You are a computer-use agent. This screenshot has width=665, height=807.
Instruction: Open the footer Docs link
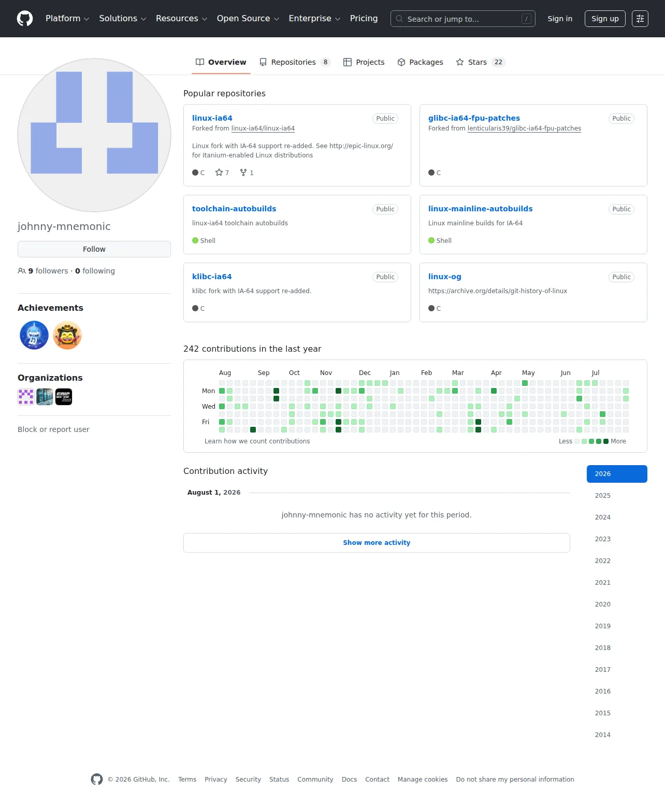click(349, 780)
